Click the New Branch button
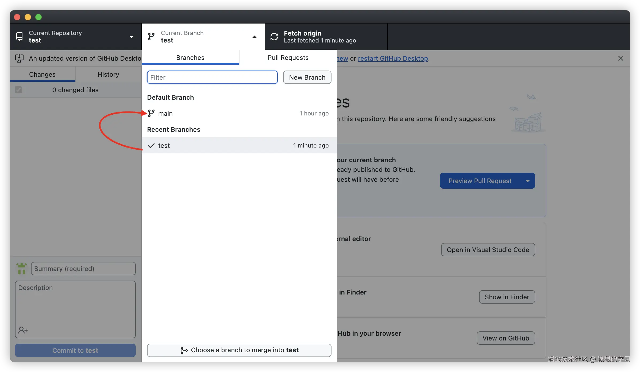 click(x=307, y=77)
